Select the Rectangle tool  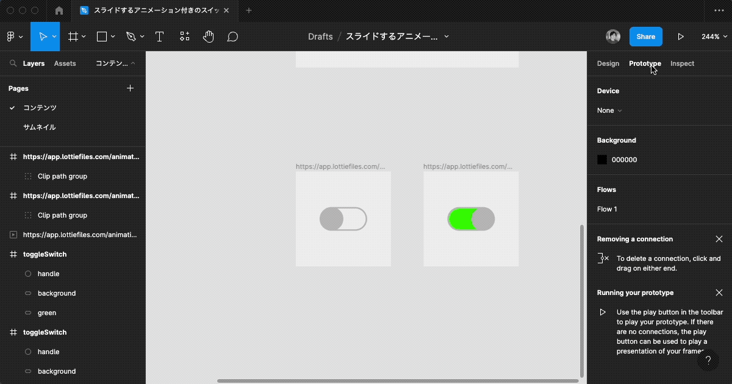101,37
